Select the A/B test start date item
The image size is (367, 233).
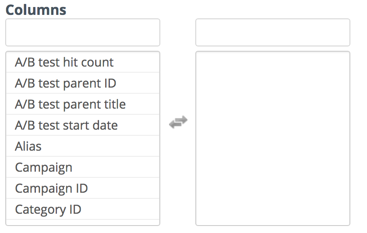[83, 125]
